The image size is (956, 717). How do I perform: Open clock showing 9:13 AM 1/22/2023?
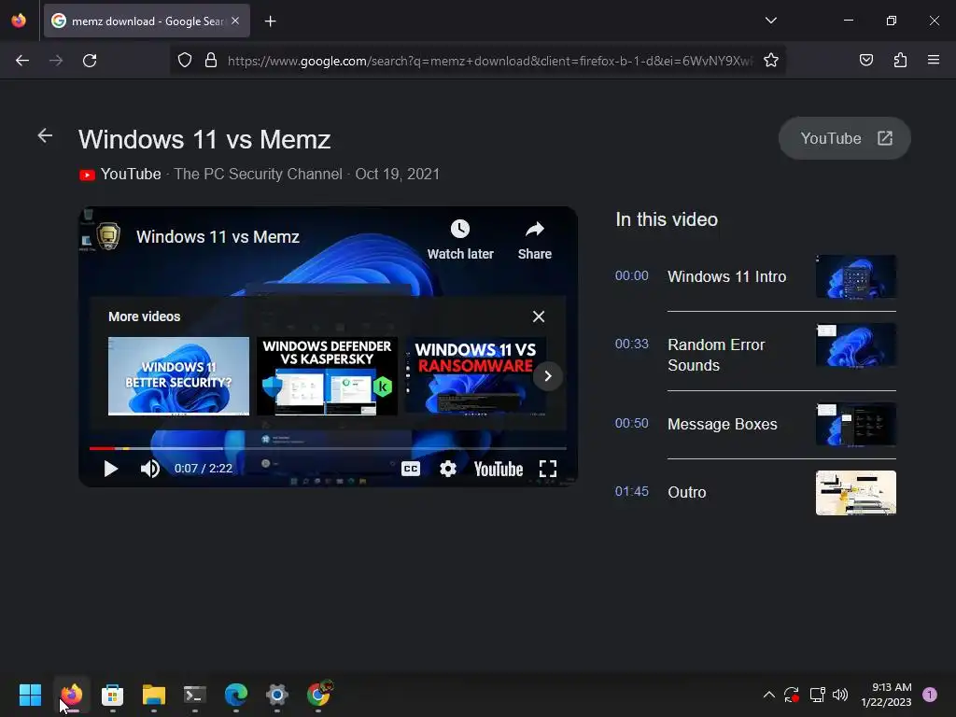point(886,695)
